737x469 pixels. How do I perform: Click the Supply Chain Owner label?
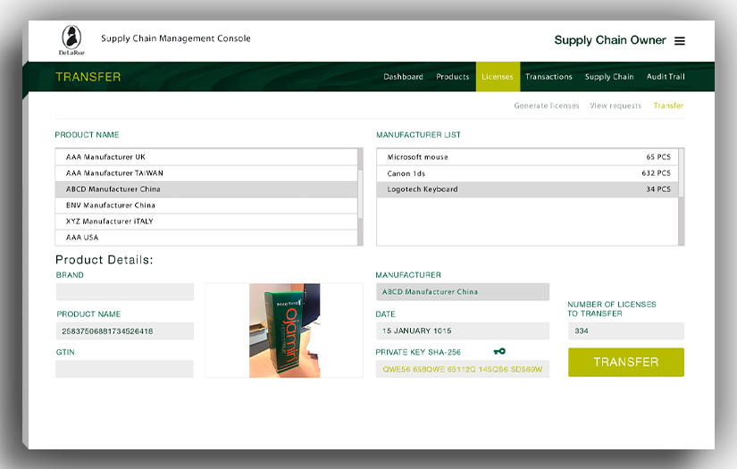click(x=609, y=40)
